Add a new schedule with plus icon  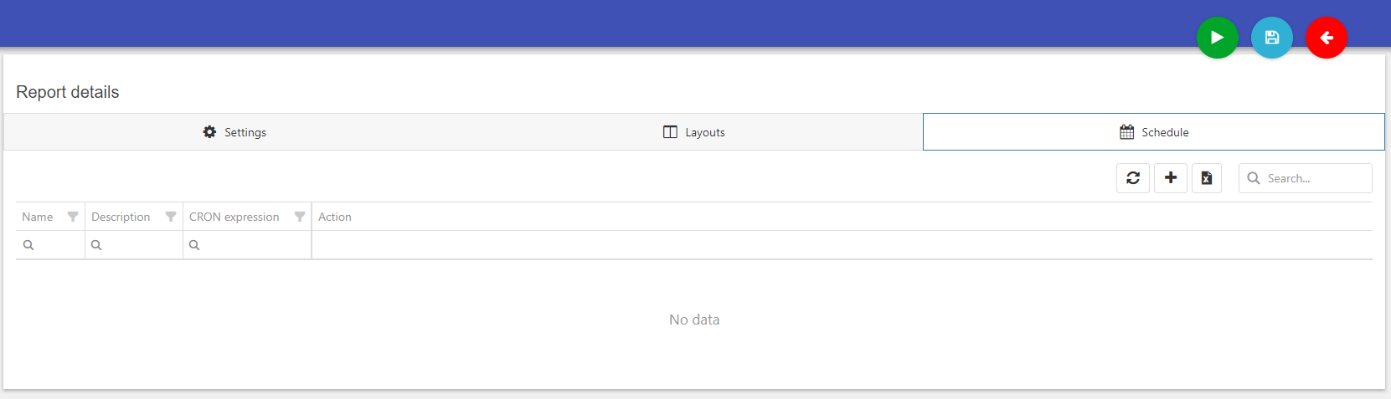click(1170, 178)
